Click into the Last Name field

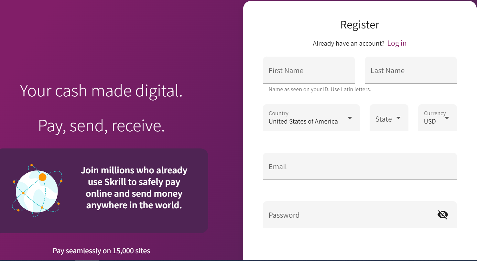tap(411, 71)
